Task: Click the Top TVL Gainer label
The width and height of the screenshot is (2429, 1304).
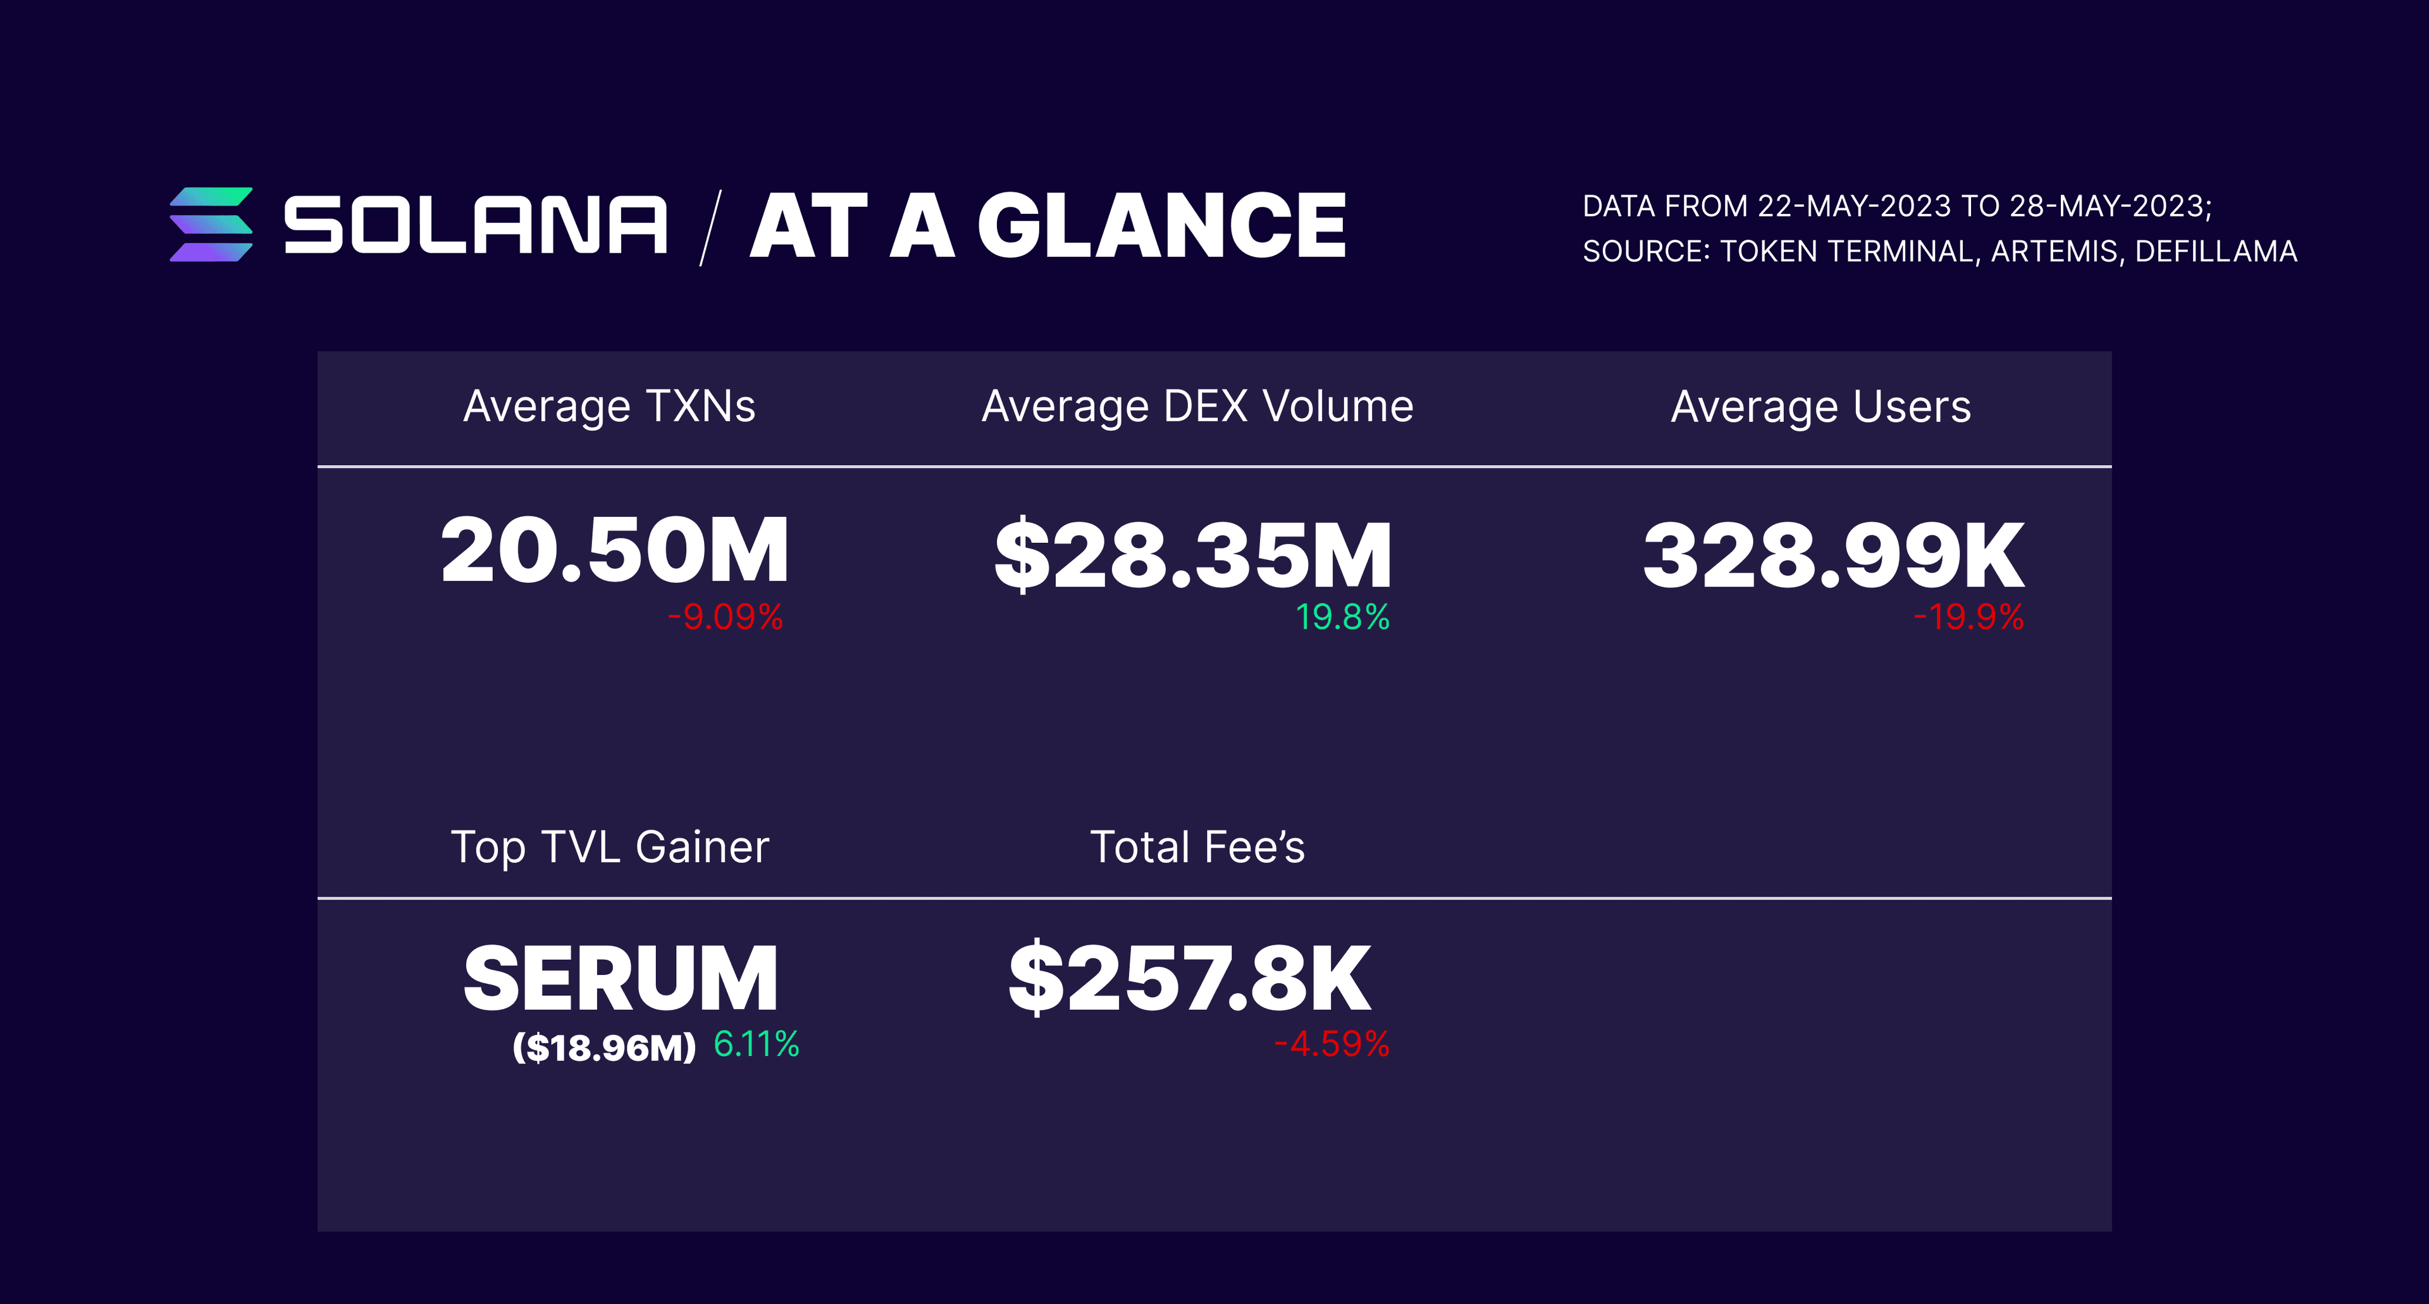Action: [610, 848]
